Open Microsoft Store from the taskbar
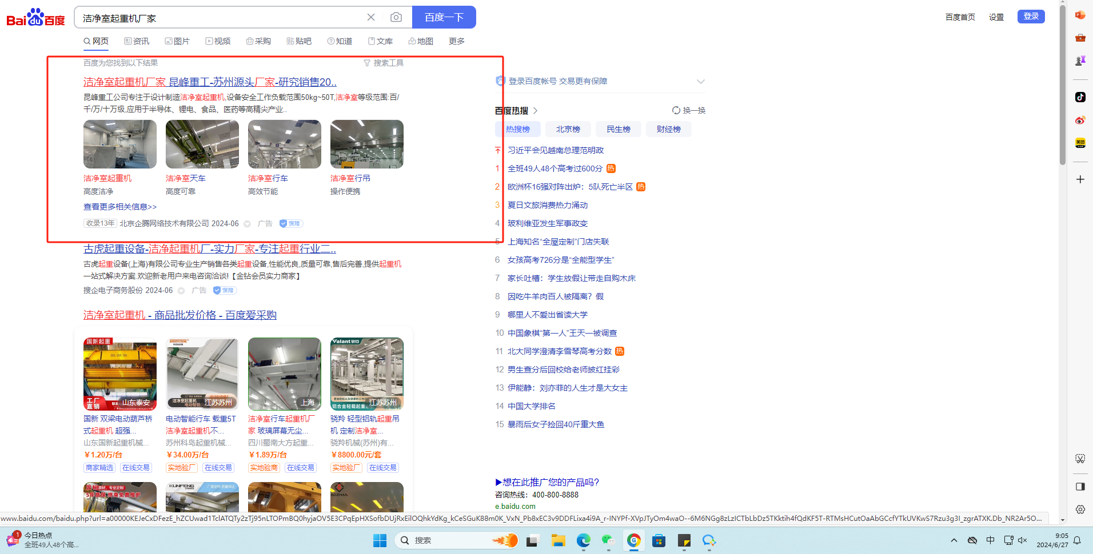This screenshot has height=554, width=1093. point(659,540)
